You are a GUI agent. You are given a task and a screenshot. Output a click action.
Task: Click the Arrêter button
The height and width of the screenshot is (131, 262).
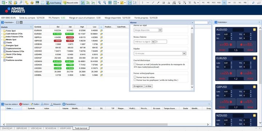(x=148, y=86)
